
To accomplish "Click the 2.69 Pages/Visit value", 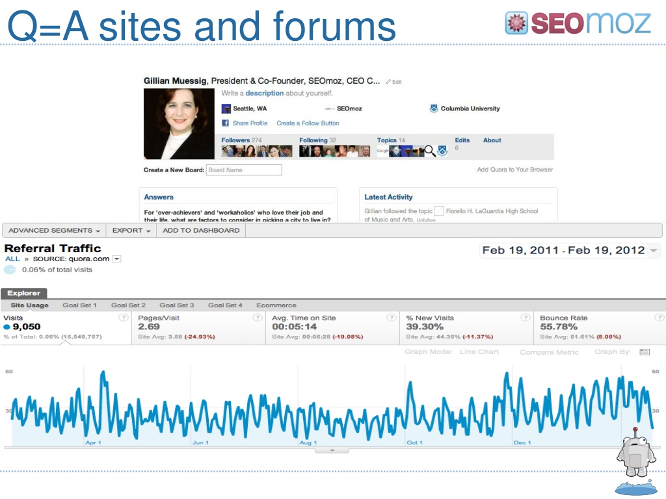I will tap(149, 327).
